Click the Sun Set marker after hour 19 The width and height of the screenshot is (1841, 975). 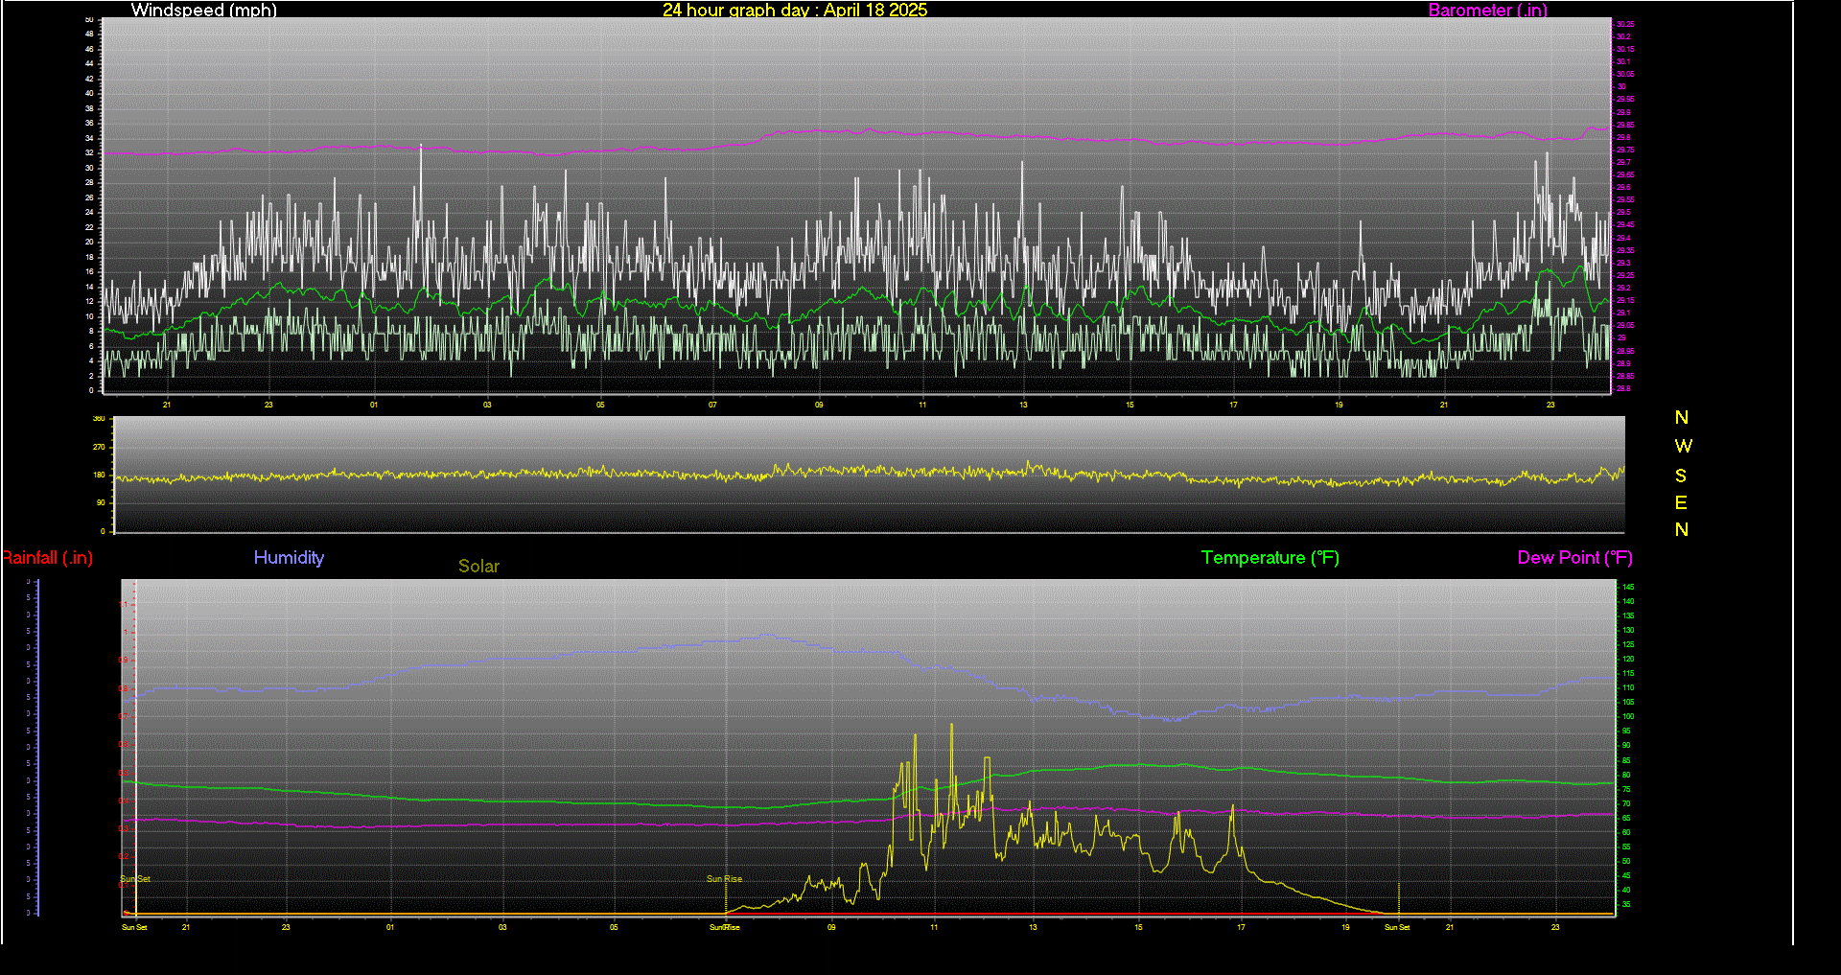coord(1397,927)
